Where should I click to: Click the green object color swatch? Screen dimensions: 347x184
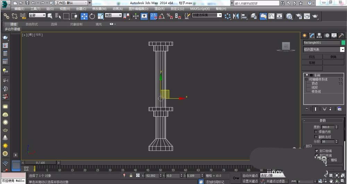343,43
